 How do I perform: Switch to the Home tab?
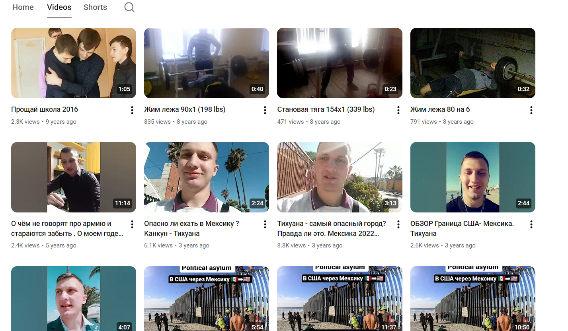tap(23, 8)
